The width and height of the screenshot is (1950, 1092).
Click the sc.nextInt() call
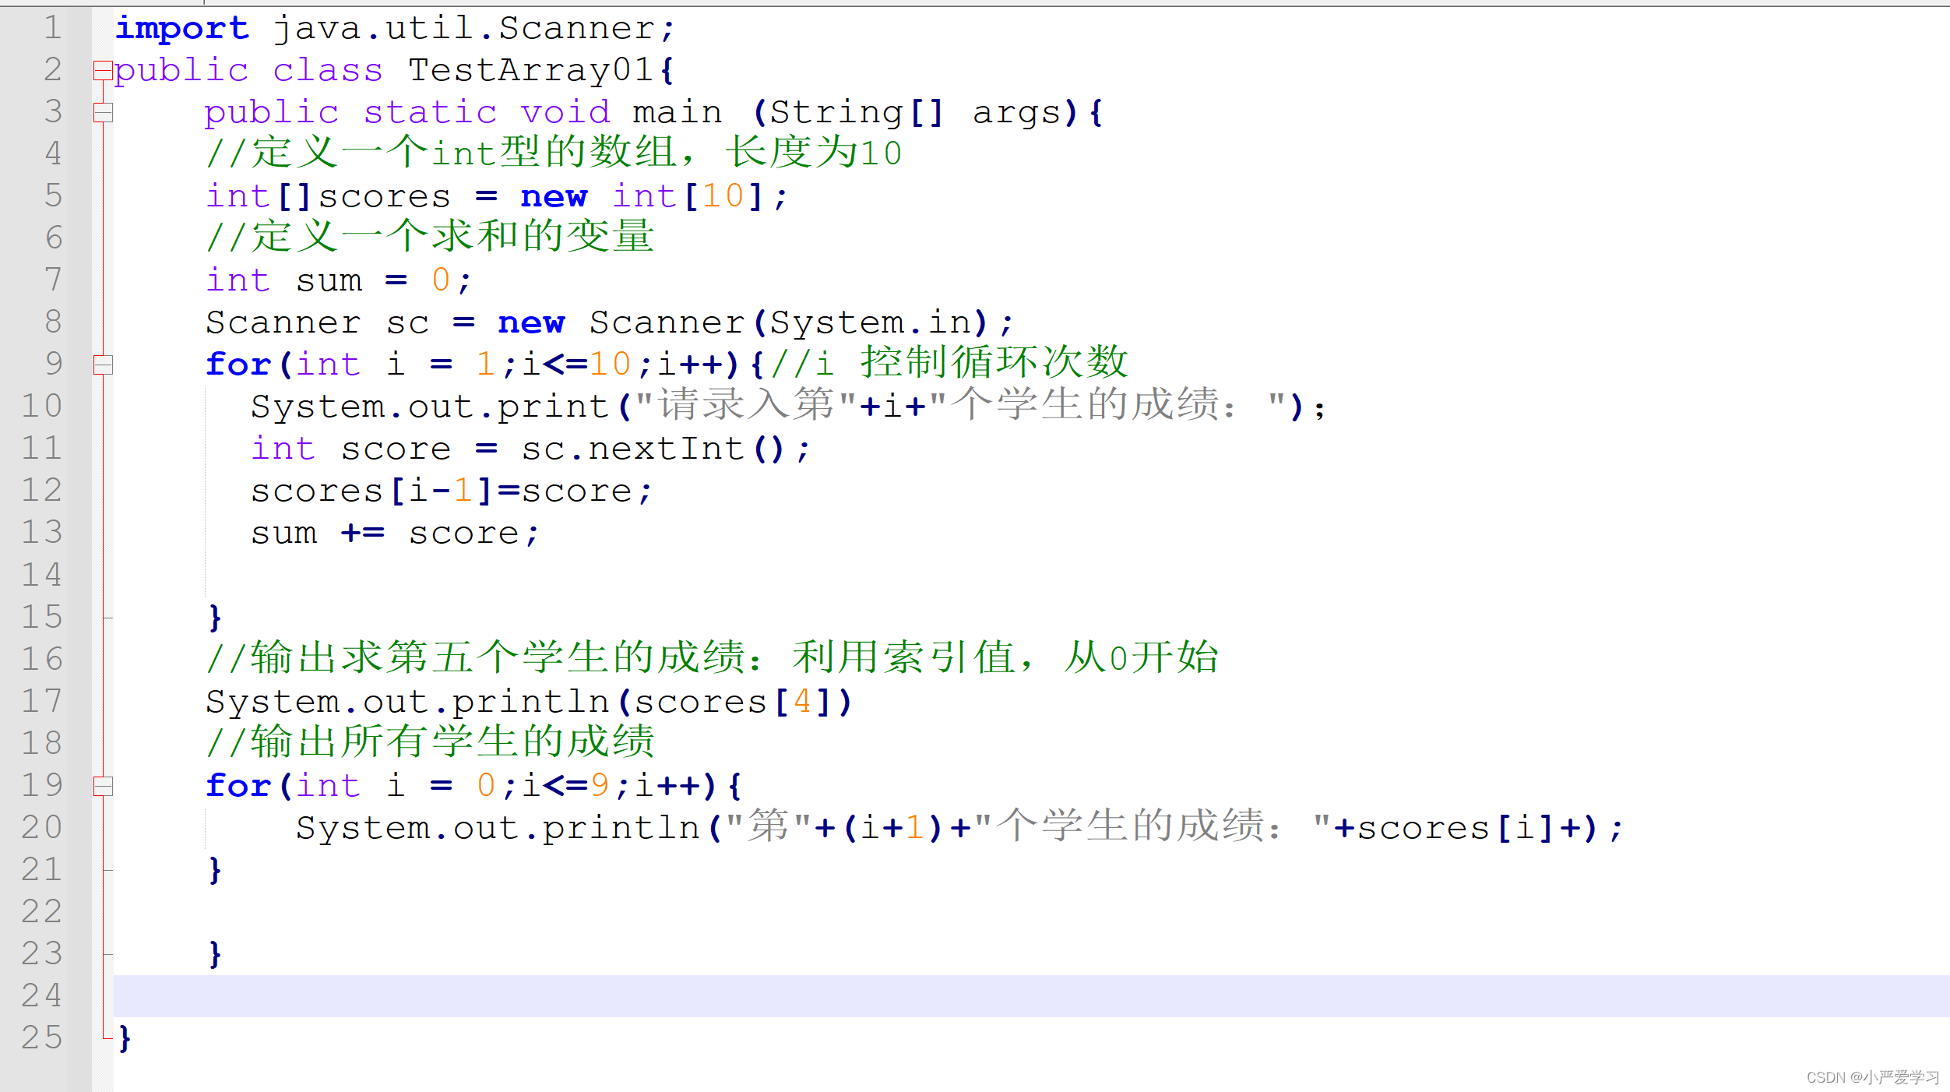(653, 449)
